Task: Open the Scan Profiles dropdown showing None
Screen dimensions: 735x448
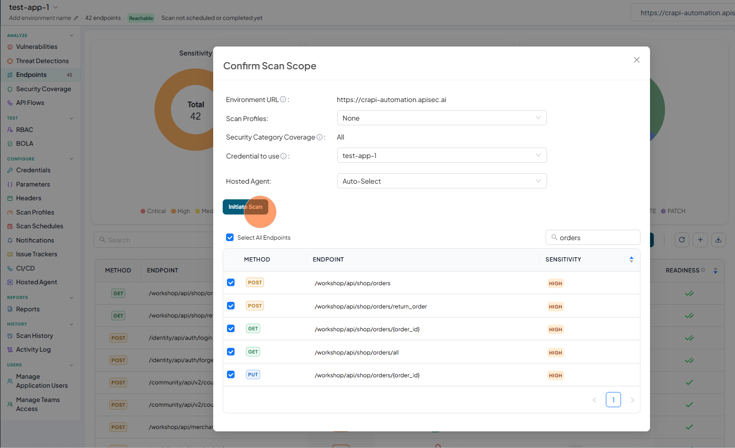Action: click(x=442, y=118)
